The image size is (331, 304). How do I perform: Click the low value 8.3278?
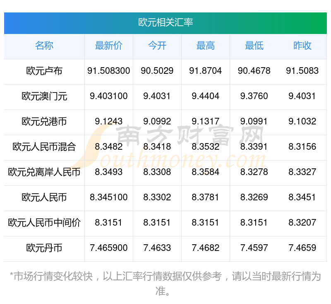[254, 172]
